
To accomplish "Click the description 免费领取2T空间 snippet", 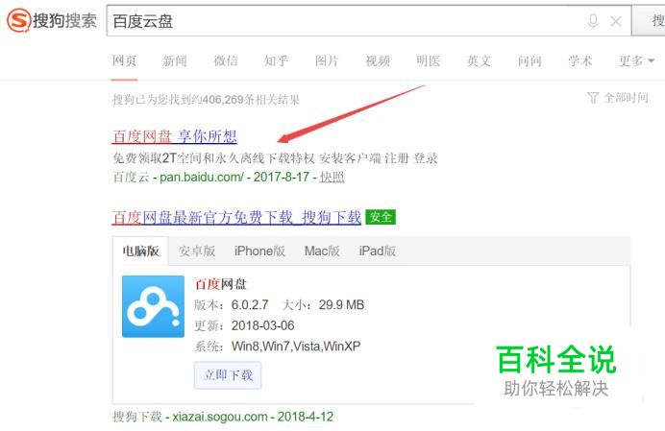I will 275,158.
